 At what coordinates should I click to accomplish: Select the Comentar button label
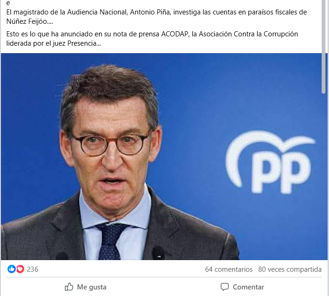point(248,287)
